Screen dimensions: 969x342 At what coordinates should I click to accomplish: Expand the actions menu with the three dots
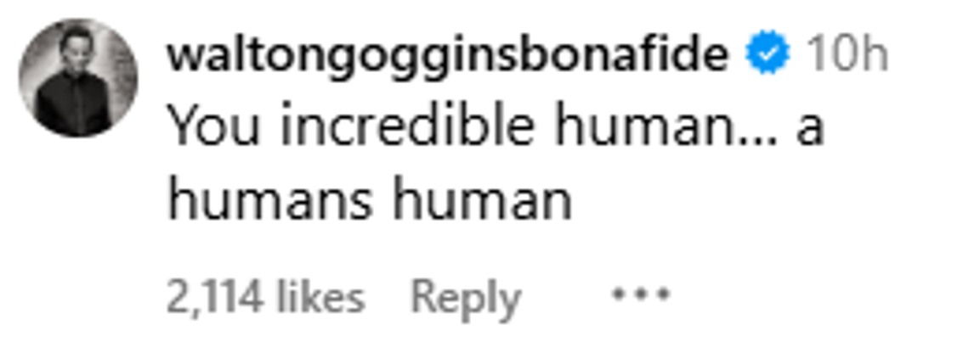[640, 294]
